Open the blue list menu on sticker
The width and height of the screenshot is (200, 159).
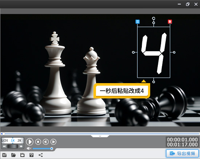click(x=137, y=22)
